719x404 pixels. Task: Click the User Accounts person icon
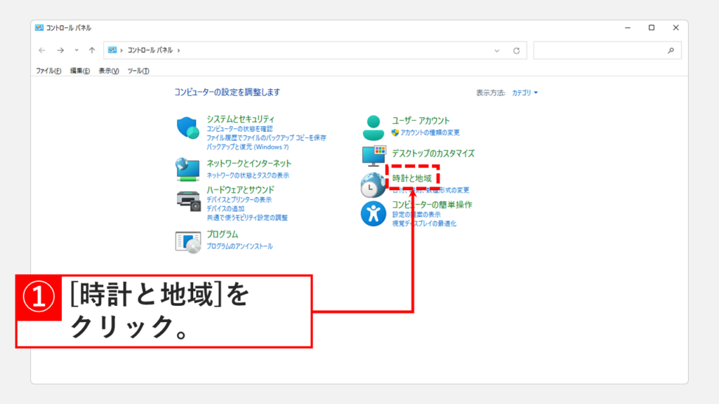click(374, 128)
